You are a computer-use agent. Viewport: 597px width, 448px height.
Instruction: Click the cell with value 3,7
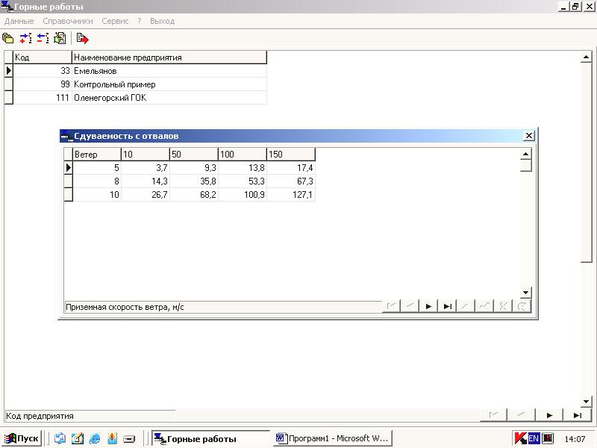pyautogui.click(x=146, y=167)
